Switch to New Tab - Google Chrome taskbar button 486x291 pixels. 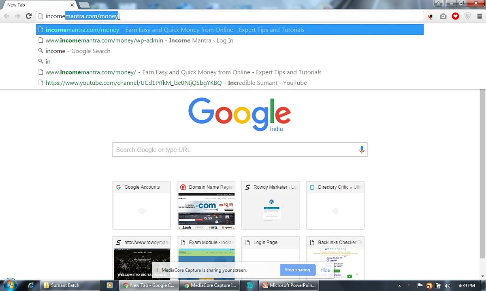pyautogui.click(x=149, y=285)
